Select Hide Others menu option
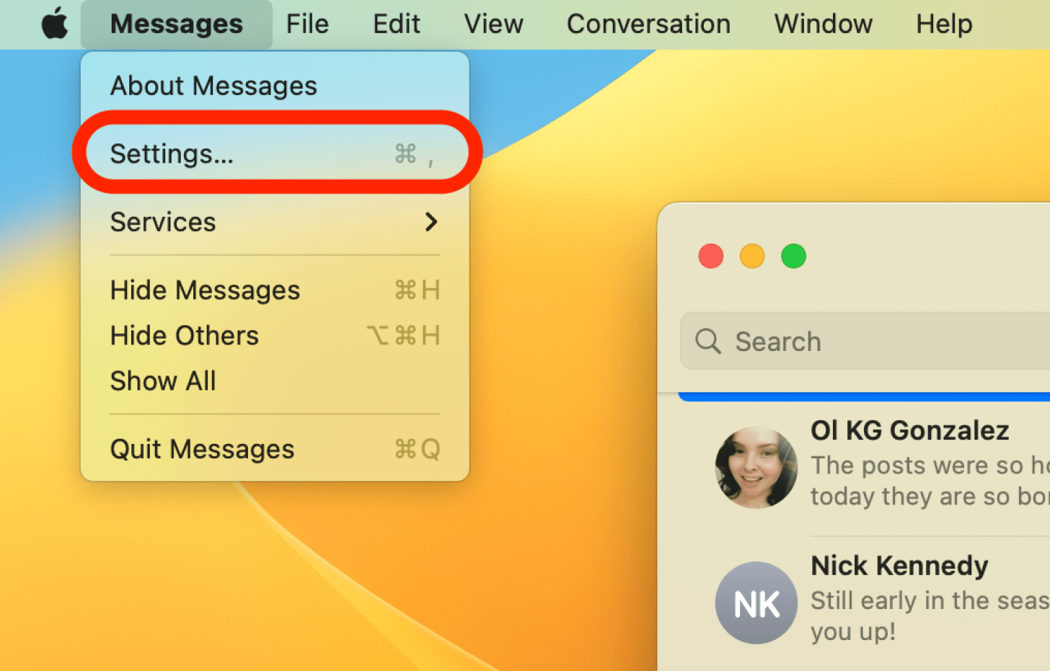1050x671 pixels. pos(185,335)
